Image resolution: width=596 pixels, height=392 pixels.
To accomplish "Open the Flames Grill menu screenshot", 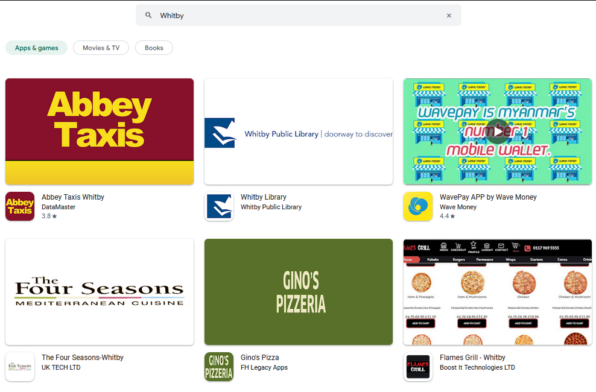I will (498, 292).
